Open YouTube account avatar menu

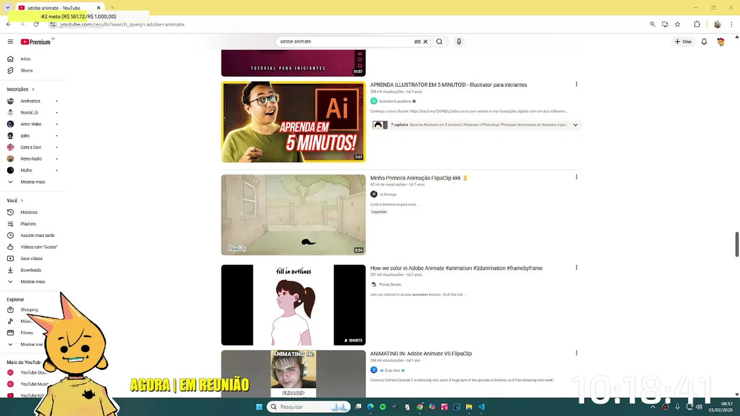[x=720, y=42]
